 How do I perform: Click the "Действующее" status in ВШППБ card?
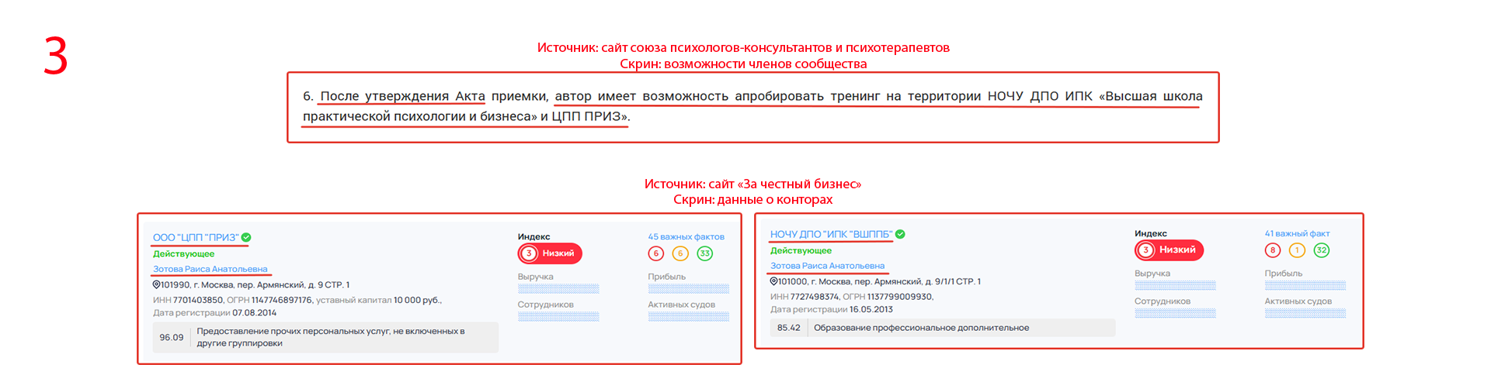tap(801, 250)
